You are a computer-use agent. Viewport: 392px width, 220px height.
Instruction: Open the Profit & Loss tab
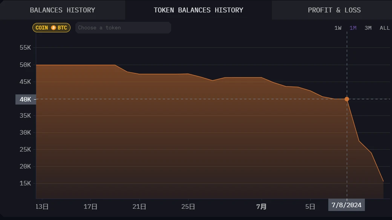coord(334,10)
